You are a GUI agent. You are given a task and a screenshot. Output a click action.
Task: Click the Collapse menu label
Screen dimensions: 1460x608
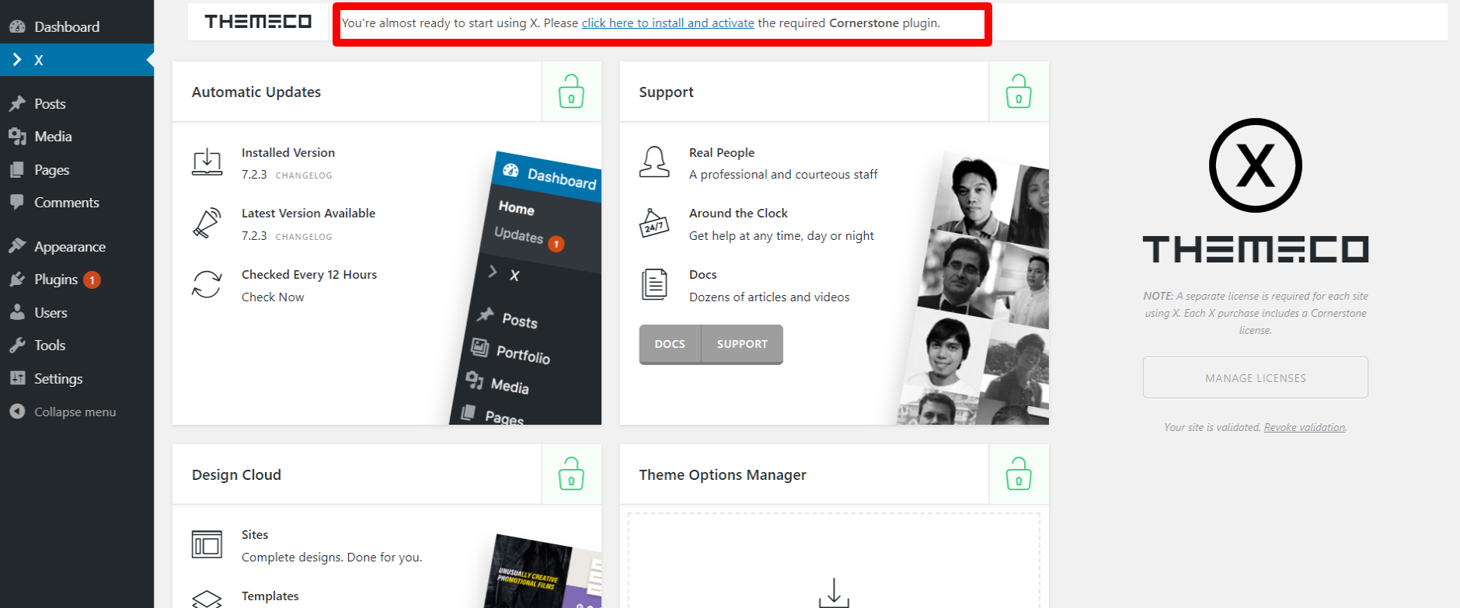click(75, 412)
